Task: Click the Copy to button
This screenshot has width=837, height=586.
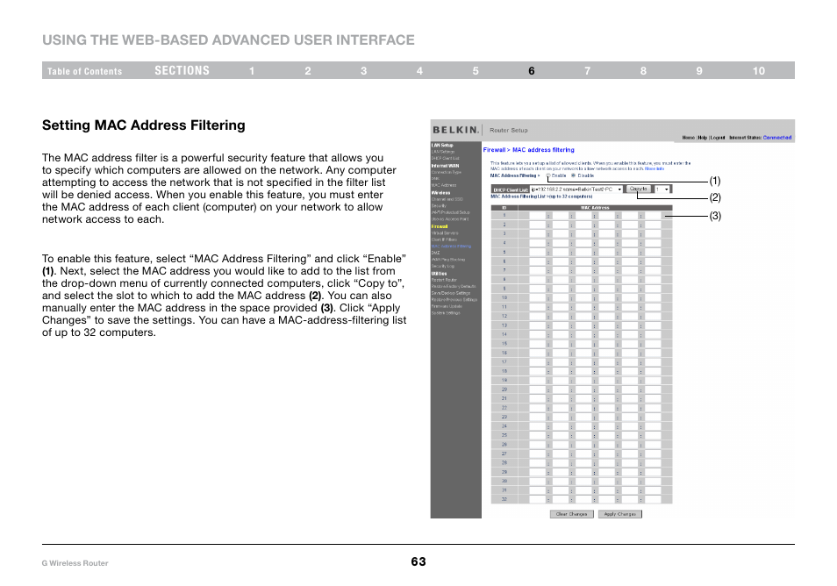Action: tap(638, 189)
